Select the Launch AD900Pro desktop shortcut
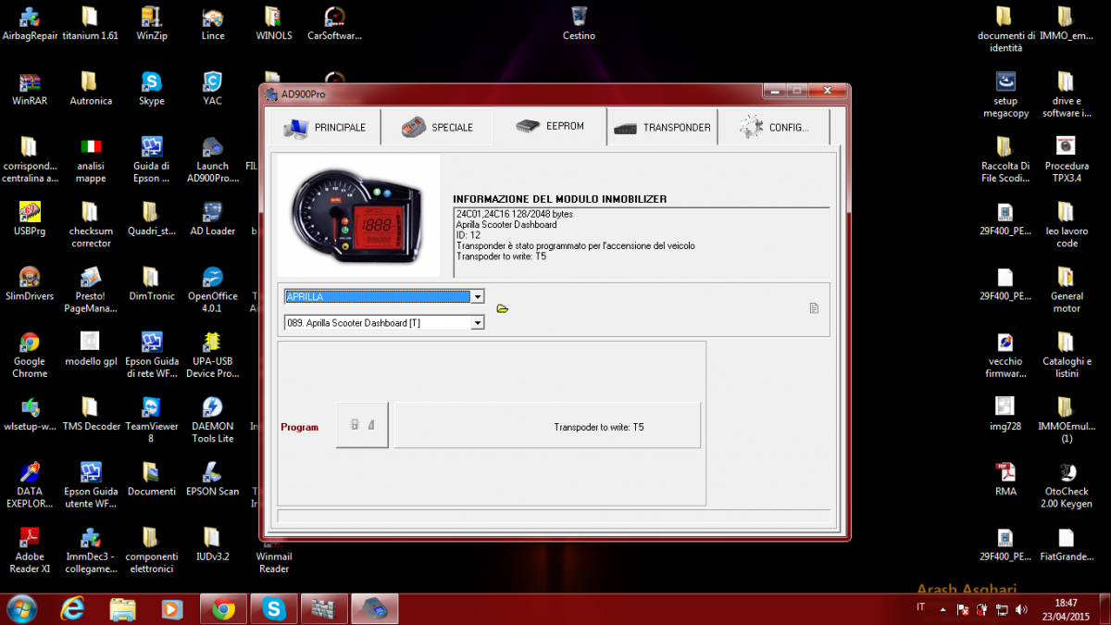Screen dimensions: 1111x625 213,160
